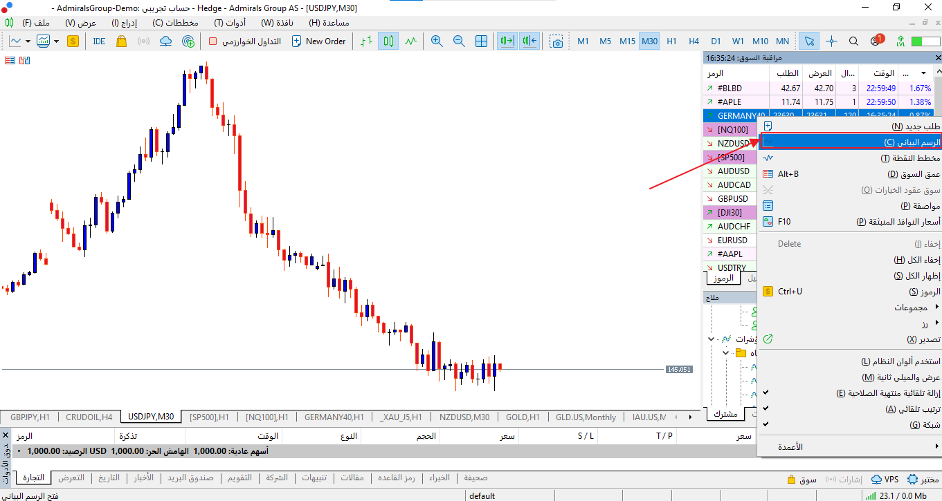Click the green LVL level icon
Screen dimensions: 942x501
pyautogui.click(x=900, y=41)
